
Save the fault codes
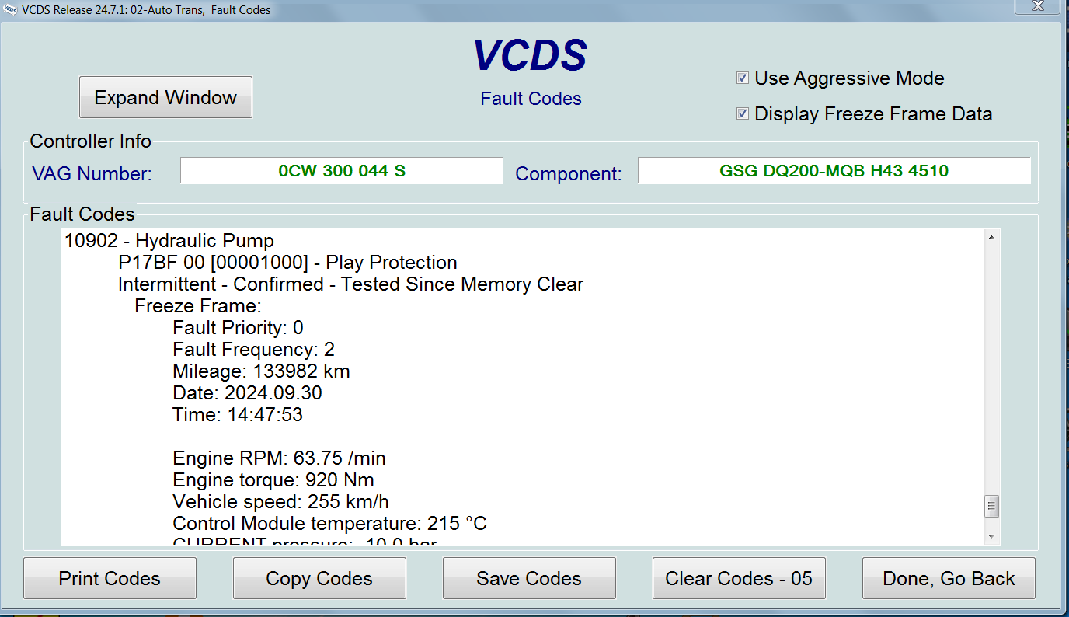click(529, 578)
